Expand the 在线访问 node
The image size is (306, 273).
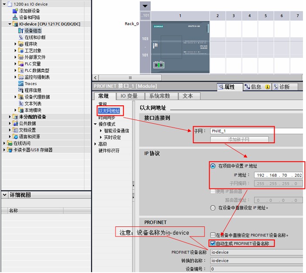pyautogui.click(x=4, y=143)
